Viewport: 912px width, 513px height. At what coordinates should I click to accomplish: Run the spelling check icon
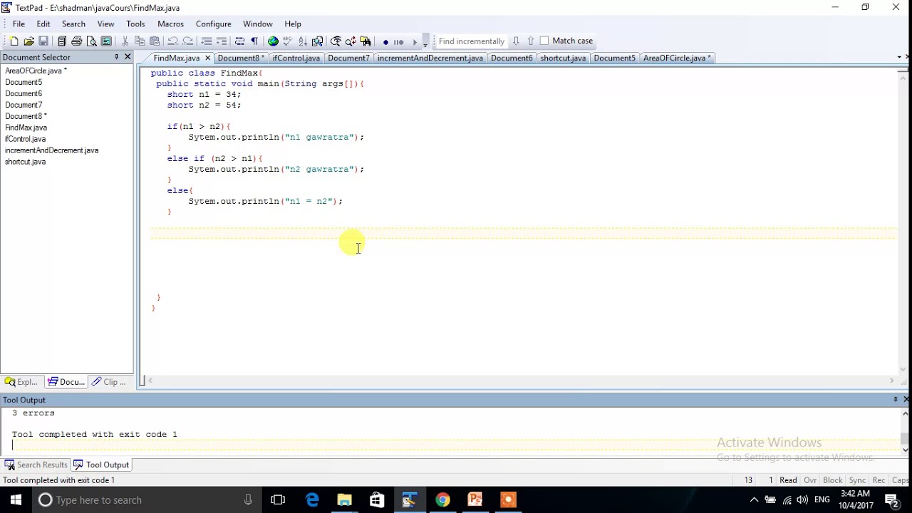click(x=288, y=41)
